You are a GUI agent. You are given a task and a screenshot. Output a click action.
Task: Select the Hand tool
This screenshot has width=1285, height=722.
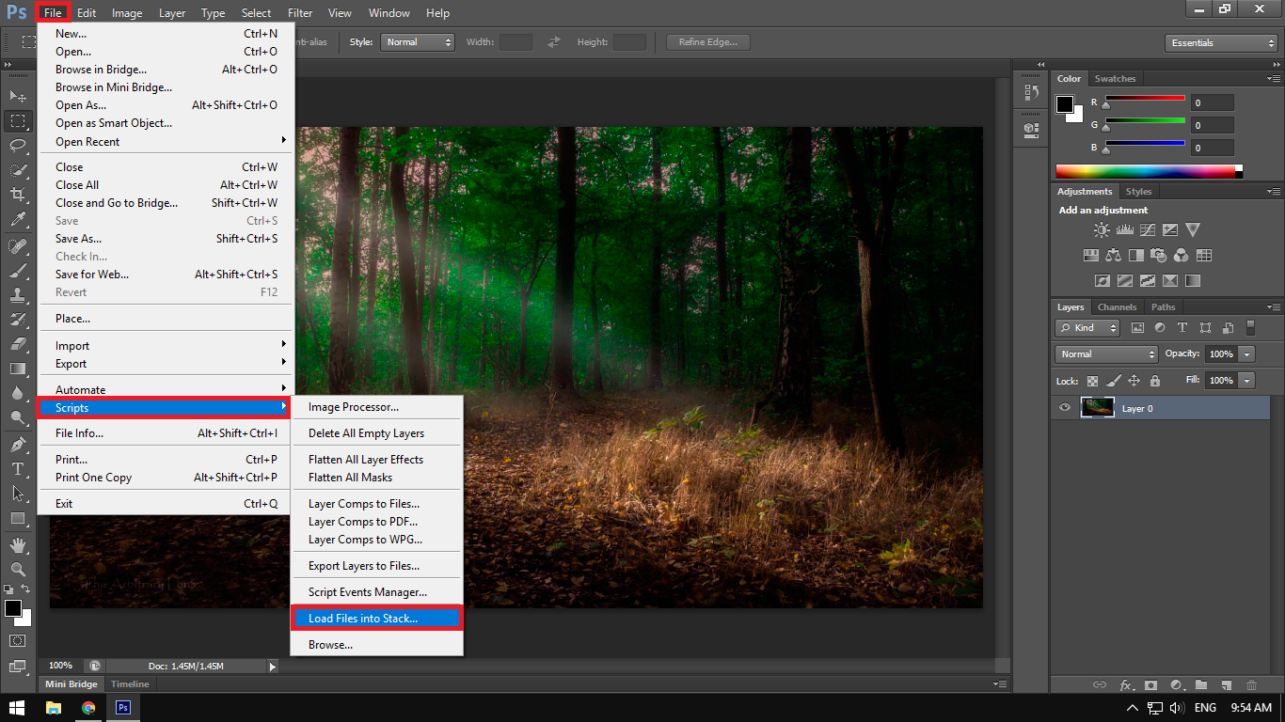tap(18, 544)
